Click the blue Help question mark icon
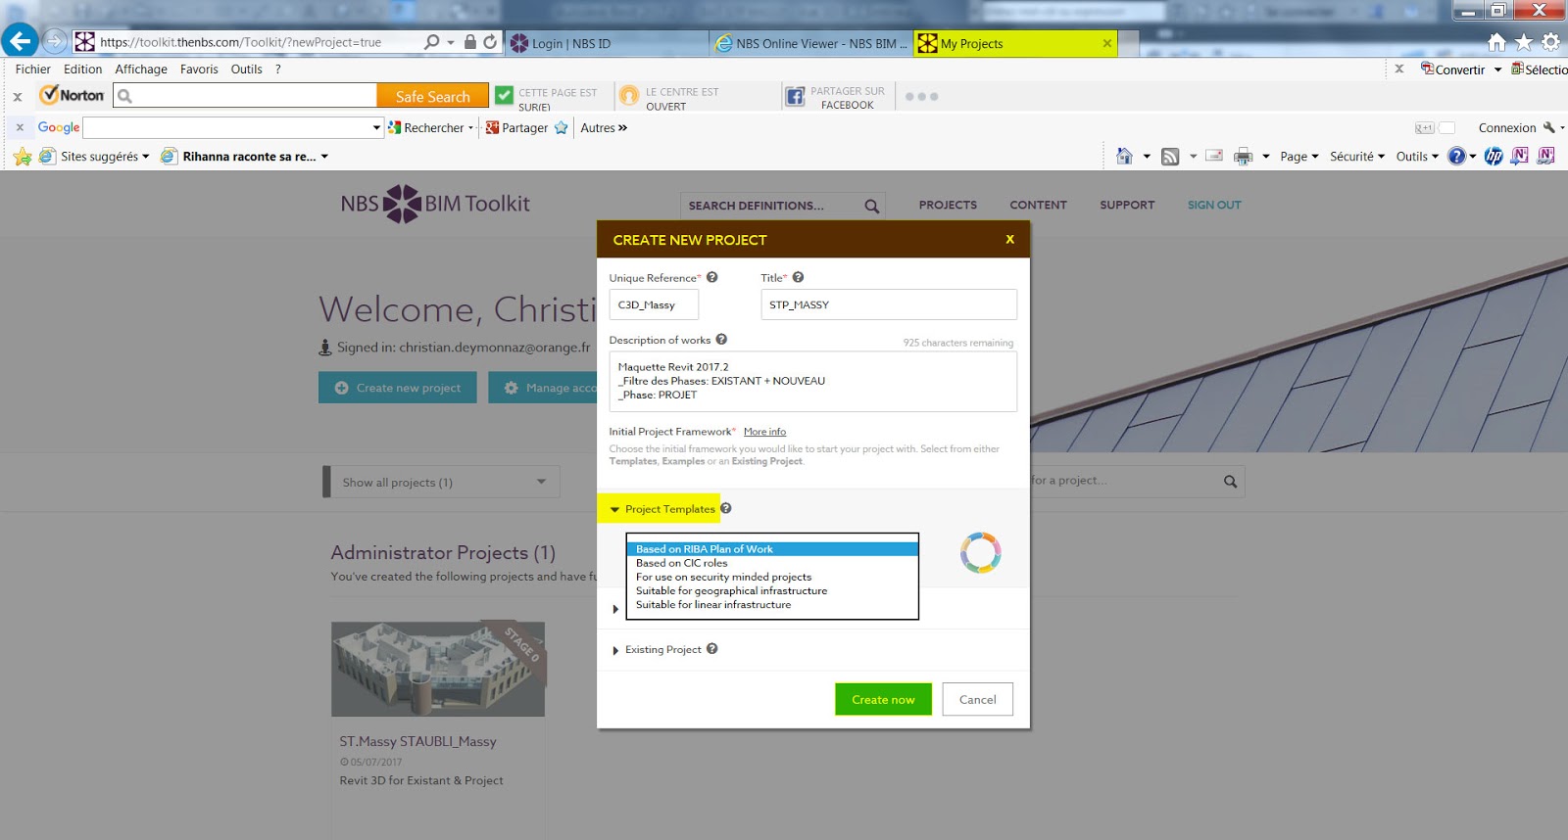This screenshot has height=840, width=1568. (1457, 156)
